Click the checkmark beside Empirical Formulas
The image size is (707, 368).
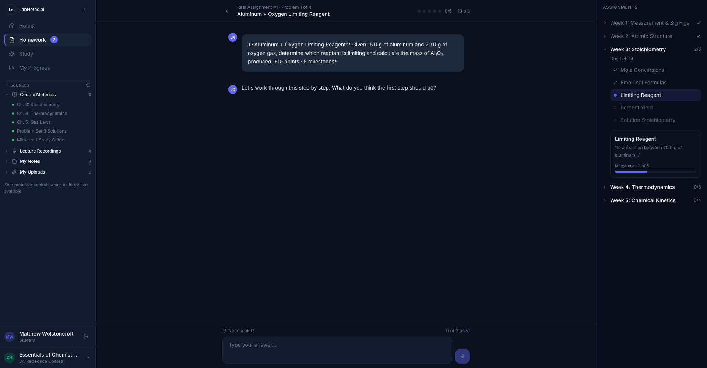[615, 83]
